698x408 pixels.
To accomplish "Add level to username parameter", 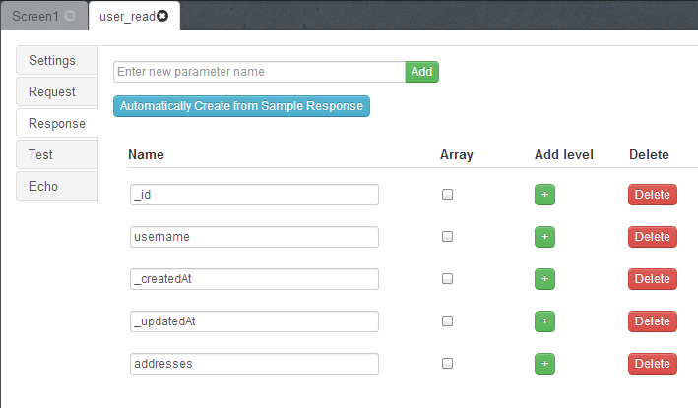I will pos(545,237).
